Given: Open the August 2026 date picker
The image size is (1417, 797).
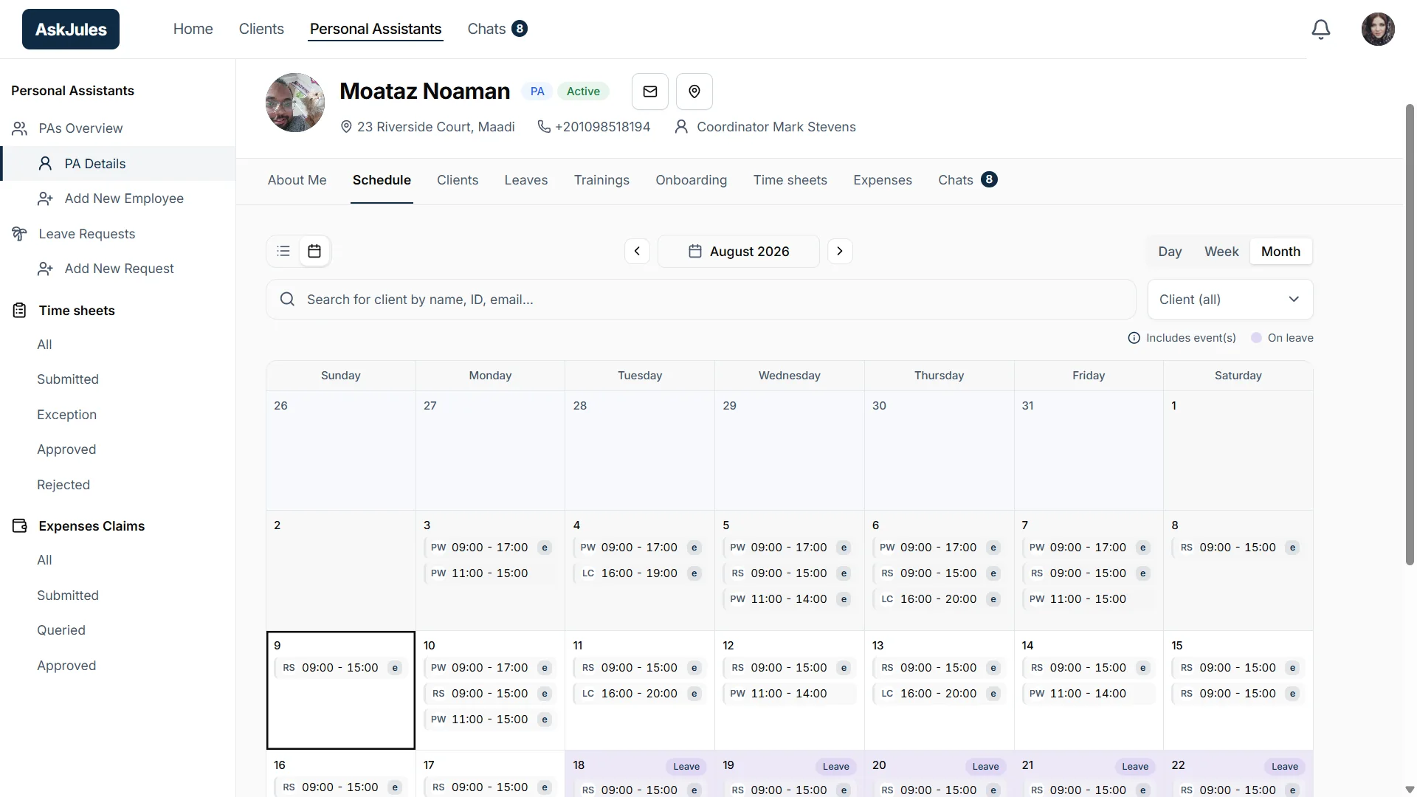Looking at the screenshot, I should (x=739, y=251).
